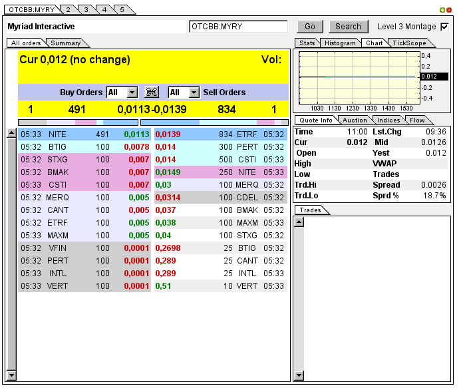Toggle the Level 3 Montage checkbox

[x=444, y=27]
